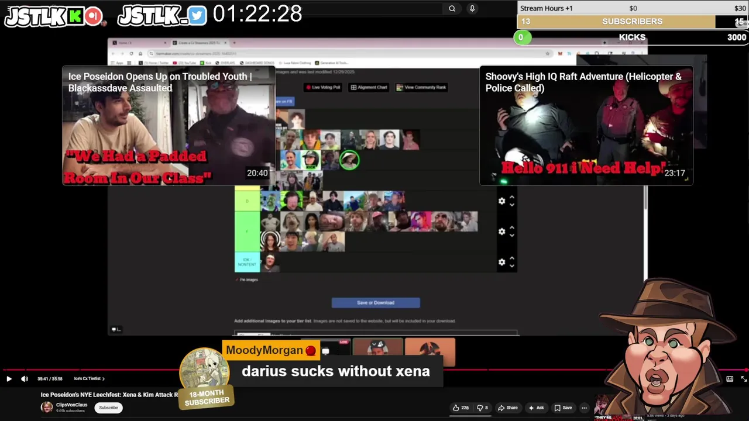749x421 pixels.
Task: Open the Live Voting Poll button
Action: click(322, 87)
